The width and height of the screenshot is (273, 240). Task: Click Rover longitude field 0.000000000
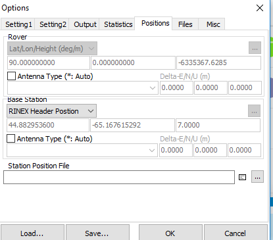pos(133,62)
